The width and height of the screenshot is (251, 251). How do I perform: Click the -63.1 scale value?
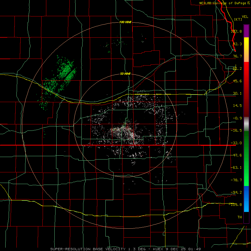(x=236, y=168)
